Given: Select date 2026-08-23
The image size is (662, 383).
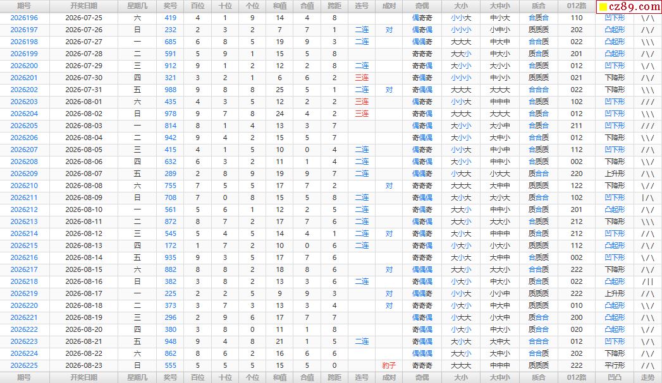Looking at the screenshot, I should (x=83, y=366).
